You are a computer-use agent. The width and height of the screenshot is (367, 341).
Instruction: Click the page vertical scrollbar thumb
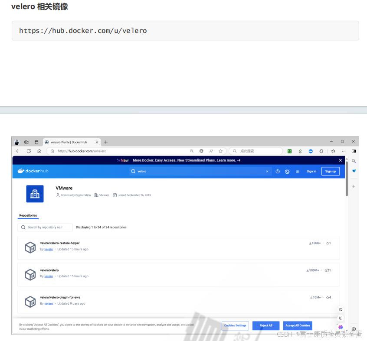pyautogui.click(x=347, y=179)
